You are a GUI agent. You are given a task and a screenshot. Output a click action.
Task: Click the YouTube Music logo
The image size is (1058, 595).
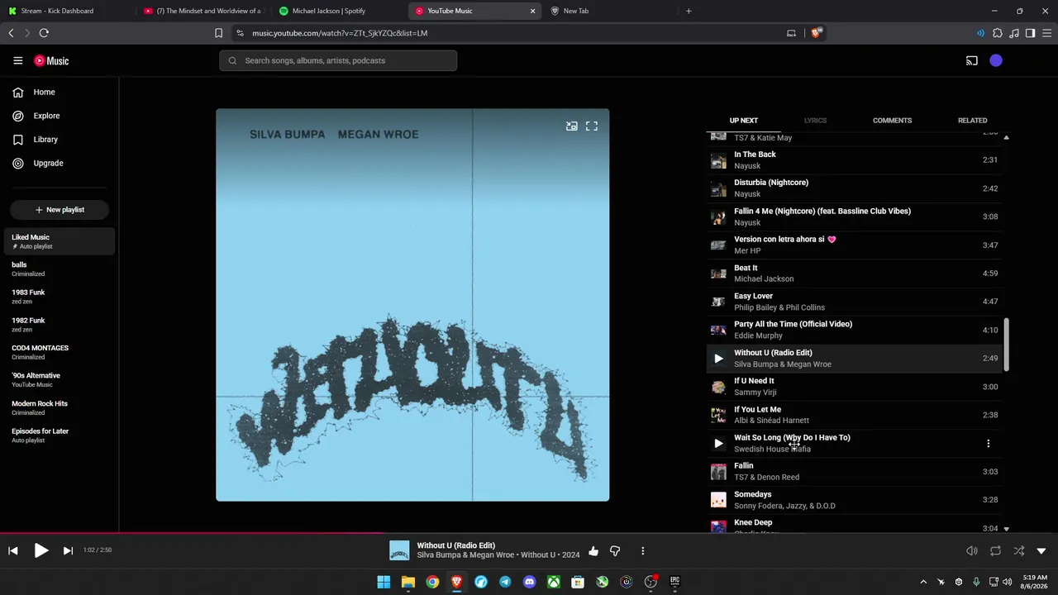click(x=51, y=60)
